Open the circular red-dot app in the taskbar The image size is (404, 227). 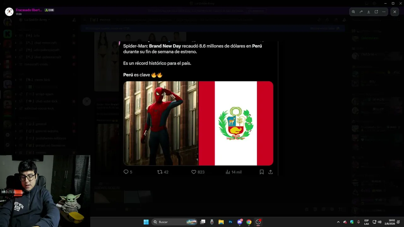[x=258, y=222]
